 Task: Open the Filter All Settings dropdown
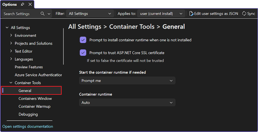(x=90, y=14)
